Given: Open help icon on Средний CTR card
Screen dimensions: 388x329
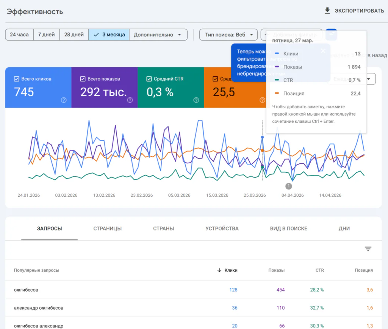Looking at the screenshot, I should tap(196, 100).
